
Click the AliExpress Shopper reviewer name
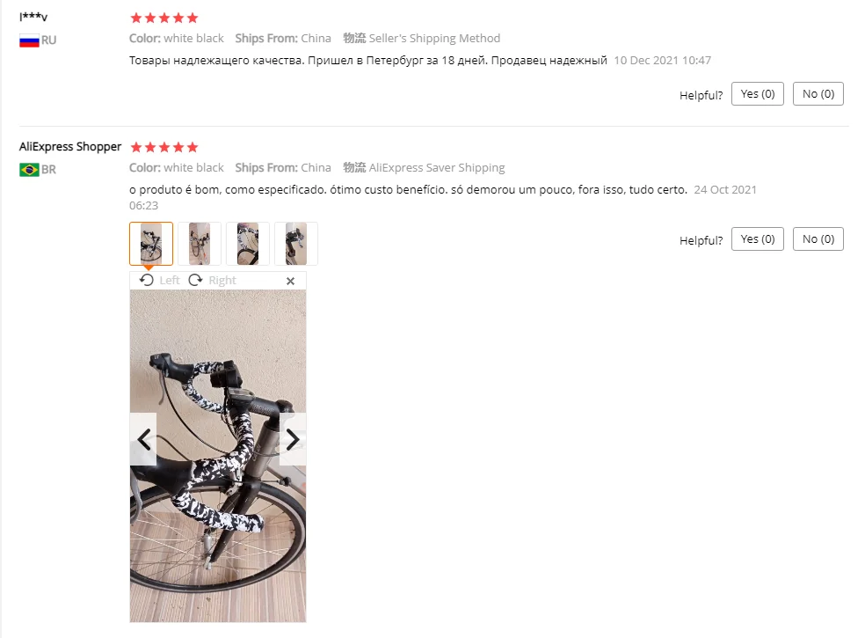click(x=70, y=146)
